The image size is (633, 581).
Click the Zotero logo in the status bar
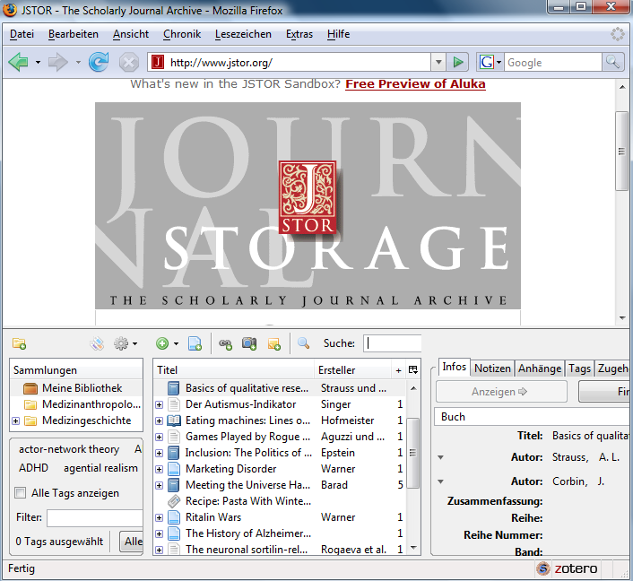click(x=568, y=568)
